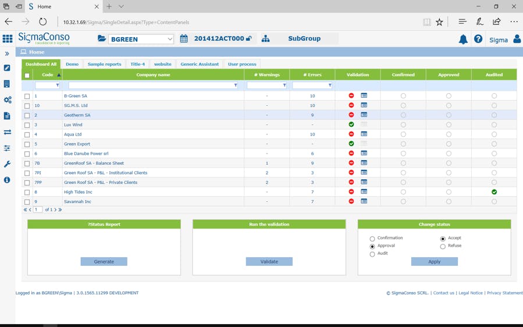The height and width of the screenshot is (327, 523).
Task: Open the info icon in left sidebar
Action: [8, 180]
